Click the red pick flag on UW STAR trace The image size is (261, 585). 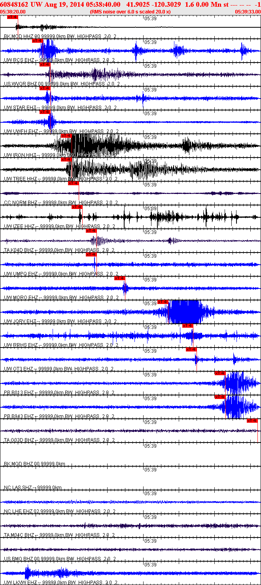click(x=45, y=88)
